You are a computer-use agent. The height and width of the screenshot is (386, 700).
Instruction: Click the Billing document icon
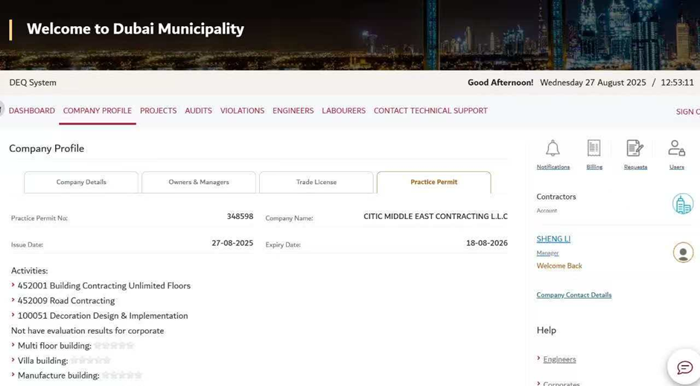(594, 148)
